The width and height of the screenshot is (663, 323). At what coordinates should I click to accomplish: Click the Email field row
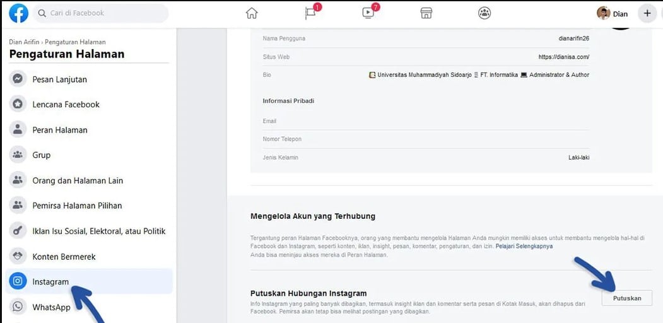tap(426, 121)
